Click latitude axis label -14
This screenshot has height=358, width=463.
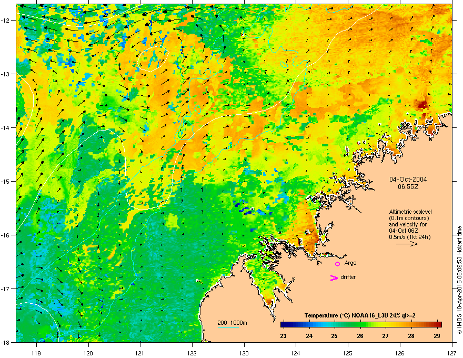(x=6, y=127)
